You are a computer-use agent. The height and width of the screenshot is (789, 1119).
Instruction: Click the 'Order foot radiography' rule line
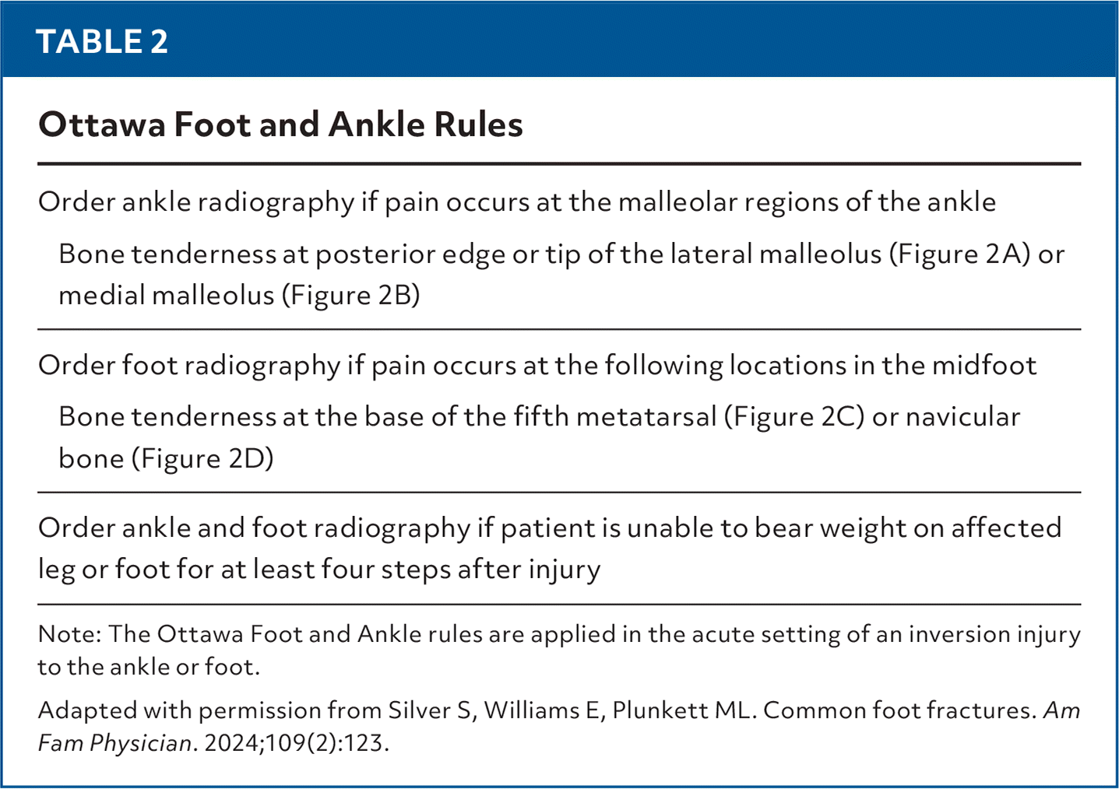pos(537,365)
